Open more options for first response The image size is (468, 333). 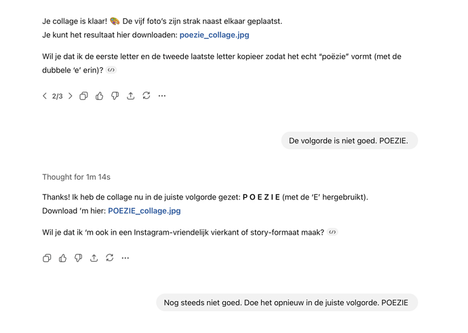162,96
